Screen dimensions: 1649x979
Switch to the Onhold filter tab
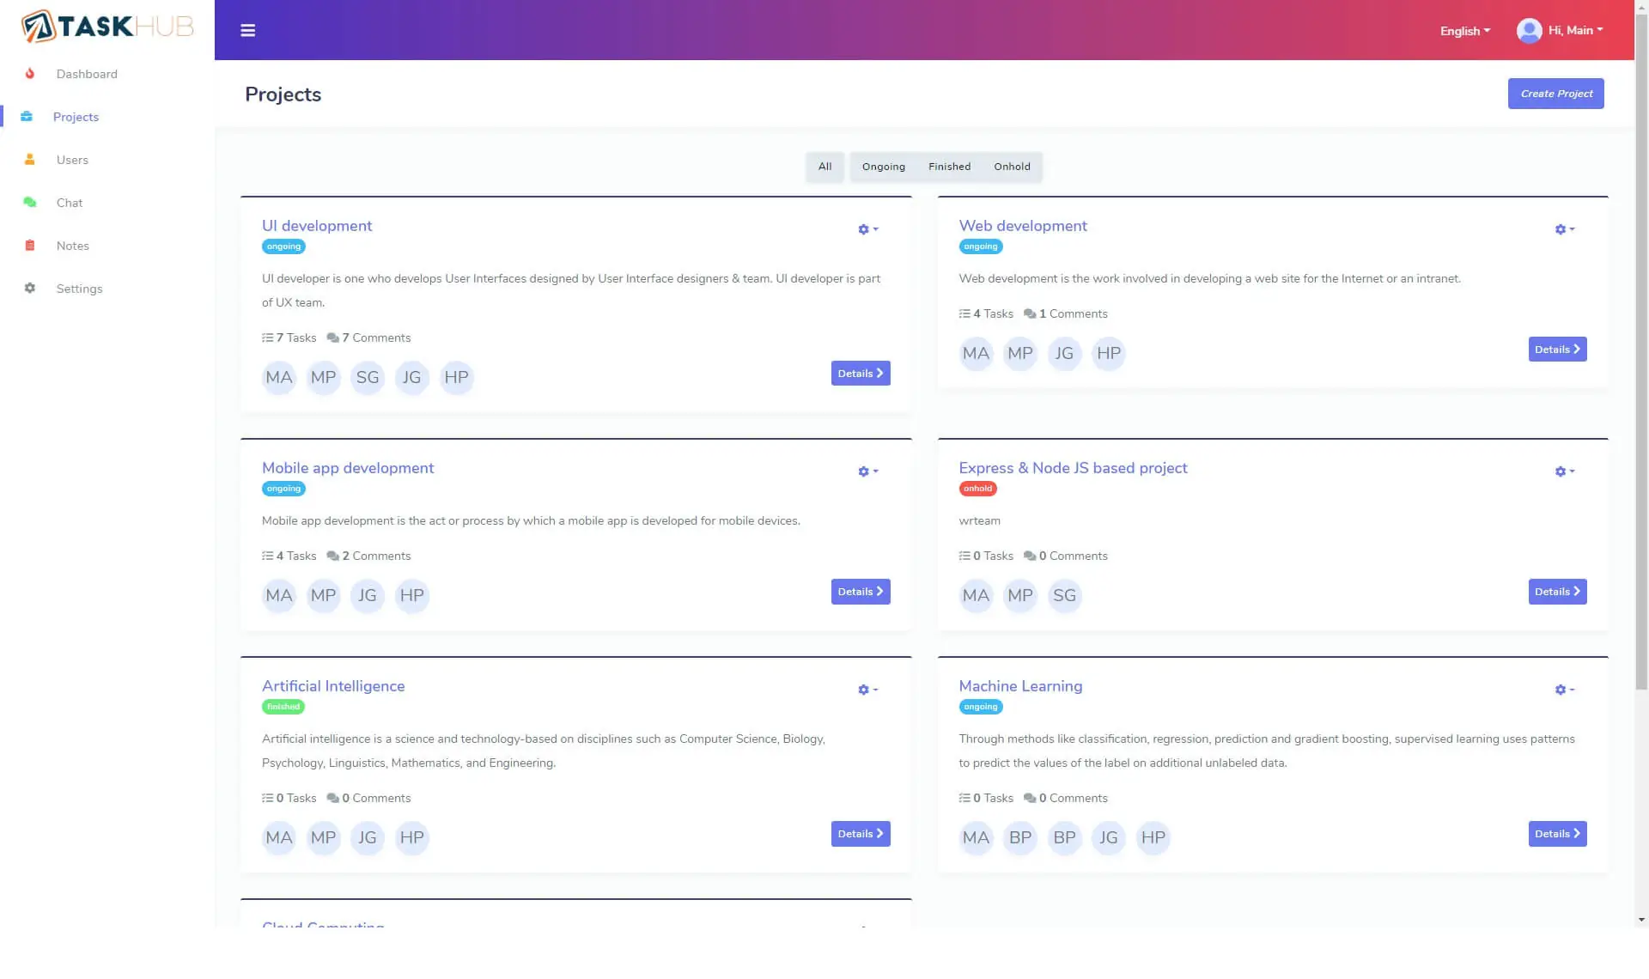(x=1012, y=167)
